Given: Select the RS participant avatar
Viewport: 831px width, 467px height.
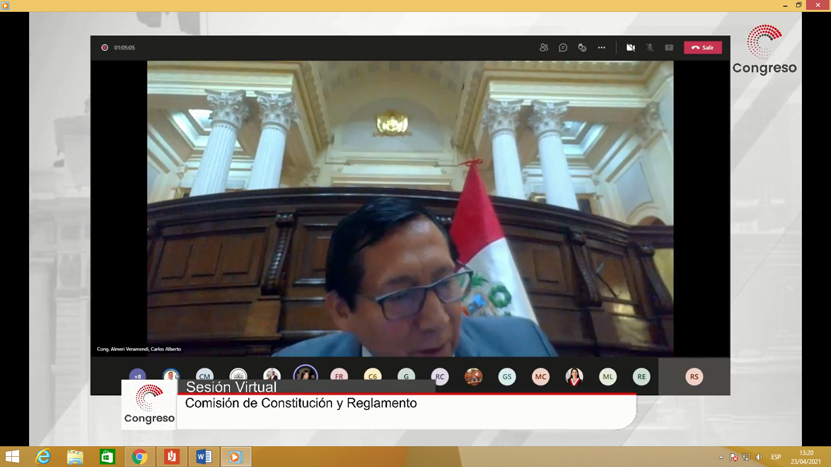Looking at the screenshot, I should [x=694, y=377].
